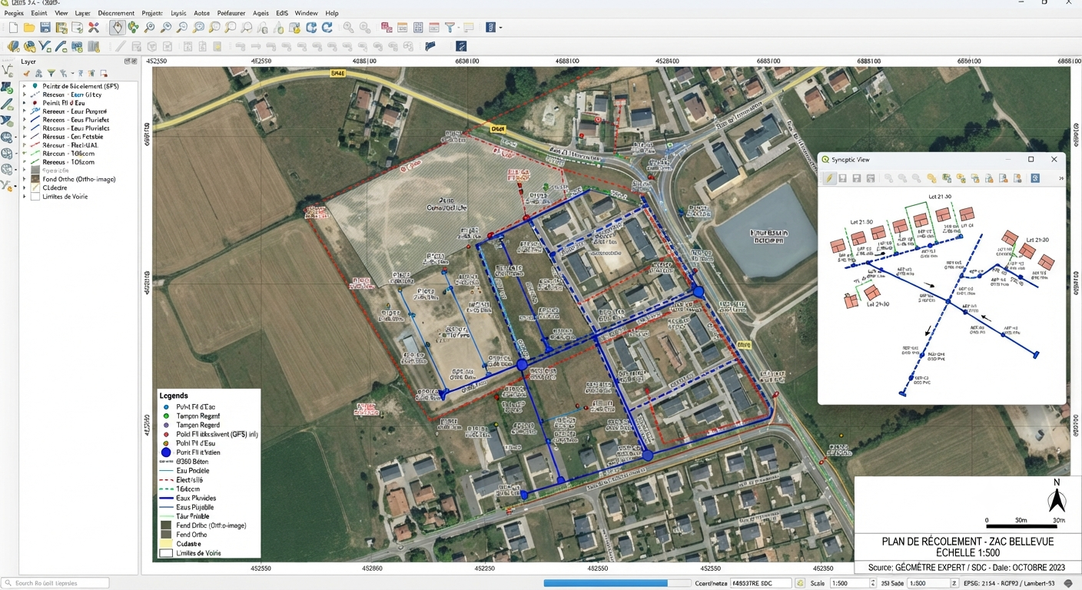
Task: Open the Layer menu in the menu bar
Action: [82, 13]
